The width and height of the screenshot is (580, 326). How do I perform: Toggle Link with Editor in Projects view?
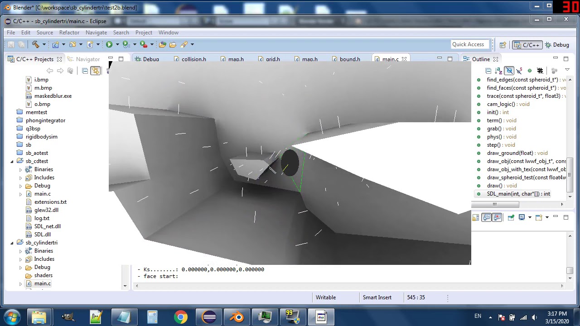95,71
